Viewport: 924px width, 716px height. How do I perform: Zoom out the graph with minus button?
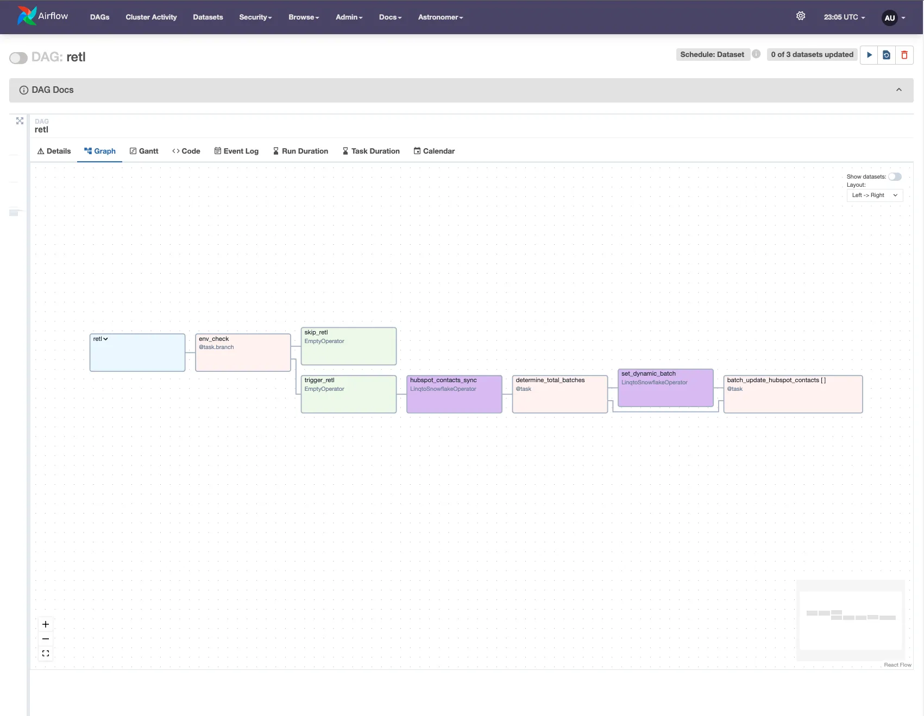click(x=46, y=639)
